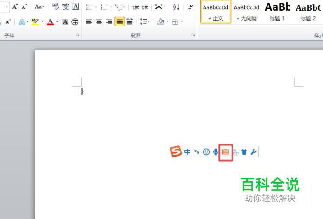Increase the paragraph indent
323x219 pixels.
pyautogui.click(x=145, y=7)
